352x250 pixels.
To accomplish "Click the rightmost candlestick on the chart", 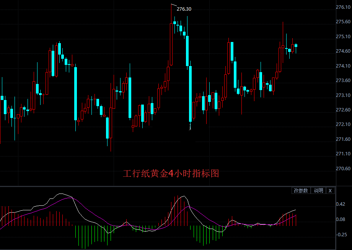I will [x=296, y=46].
